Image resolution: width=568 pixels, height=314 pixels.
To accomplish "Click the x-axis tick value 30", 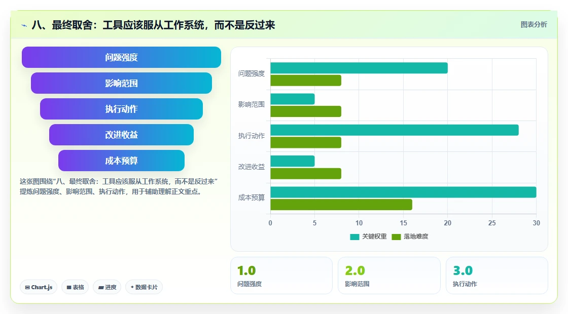I will [x=536, y=223].
